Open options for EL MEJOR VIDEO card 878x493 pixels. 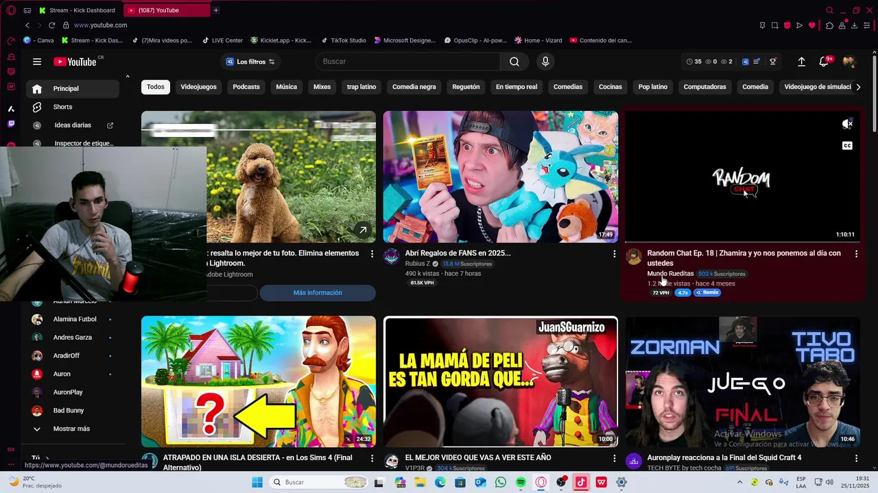point(614,458)
